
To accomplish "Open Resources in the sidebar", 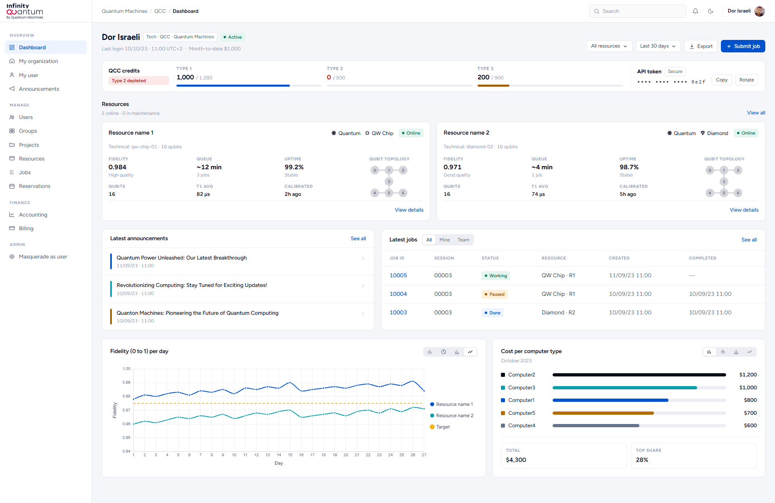I will click(x=46, y=159).
